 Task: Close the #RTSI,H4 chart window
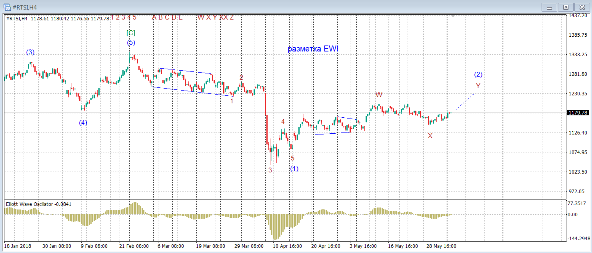click(x=582, y=7)
